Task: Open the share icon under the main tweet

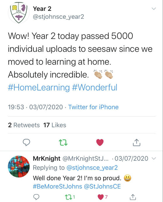Action: click(x=136, y=142)
